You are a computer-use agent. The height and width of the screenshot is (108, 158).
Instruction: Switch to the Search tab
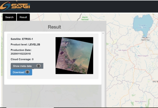pos(9,17)
